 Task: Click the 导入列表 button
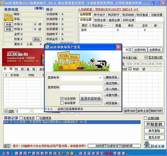[112, 89]
